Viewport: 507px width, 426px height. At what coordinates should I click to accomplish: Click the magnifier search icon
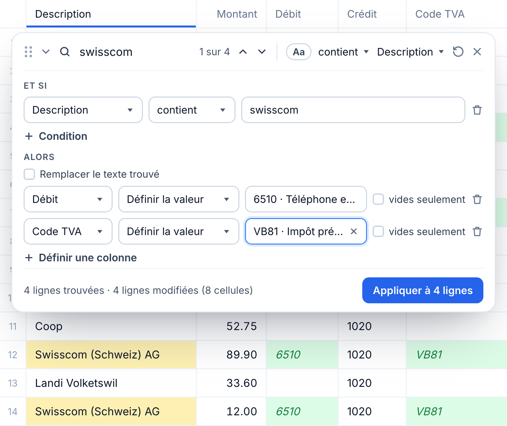click(x=65, y=52)
